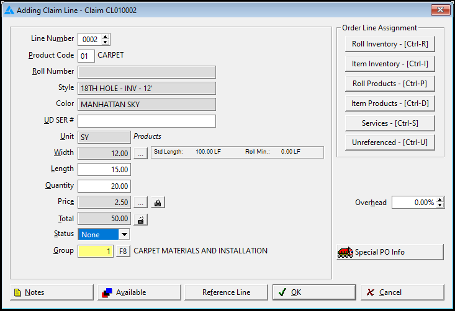
Task: Click the yellow Group field
Action: point(96,251)
